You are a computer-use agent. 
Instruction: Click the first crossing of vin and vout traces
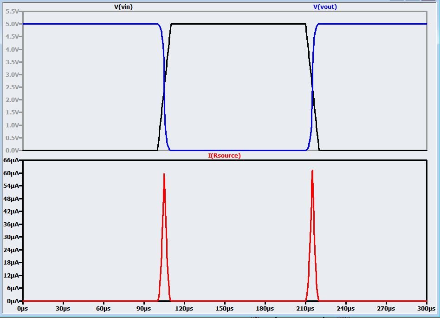point(164,91)
